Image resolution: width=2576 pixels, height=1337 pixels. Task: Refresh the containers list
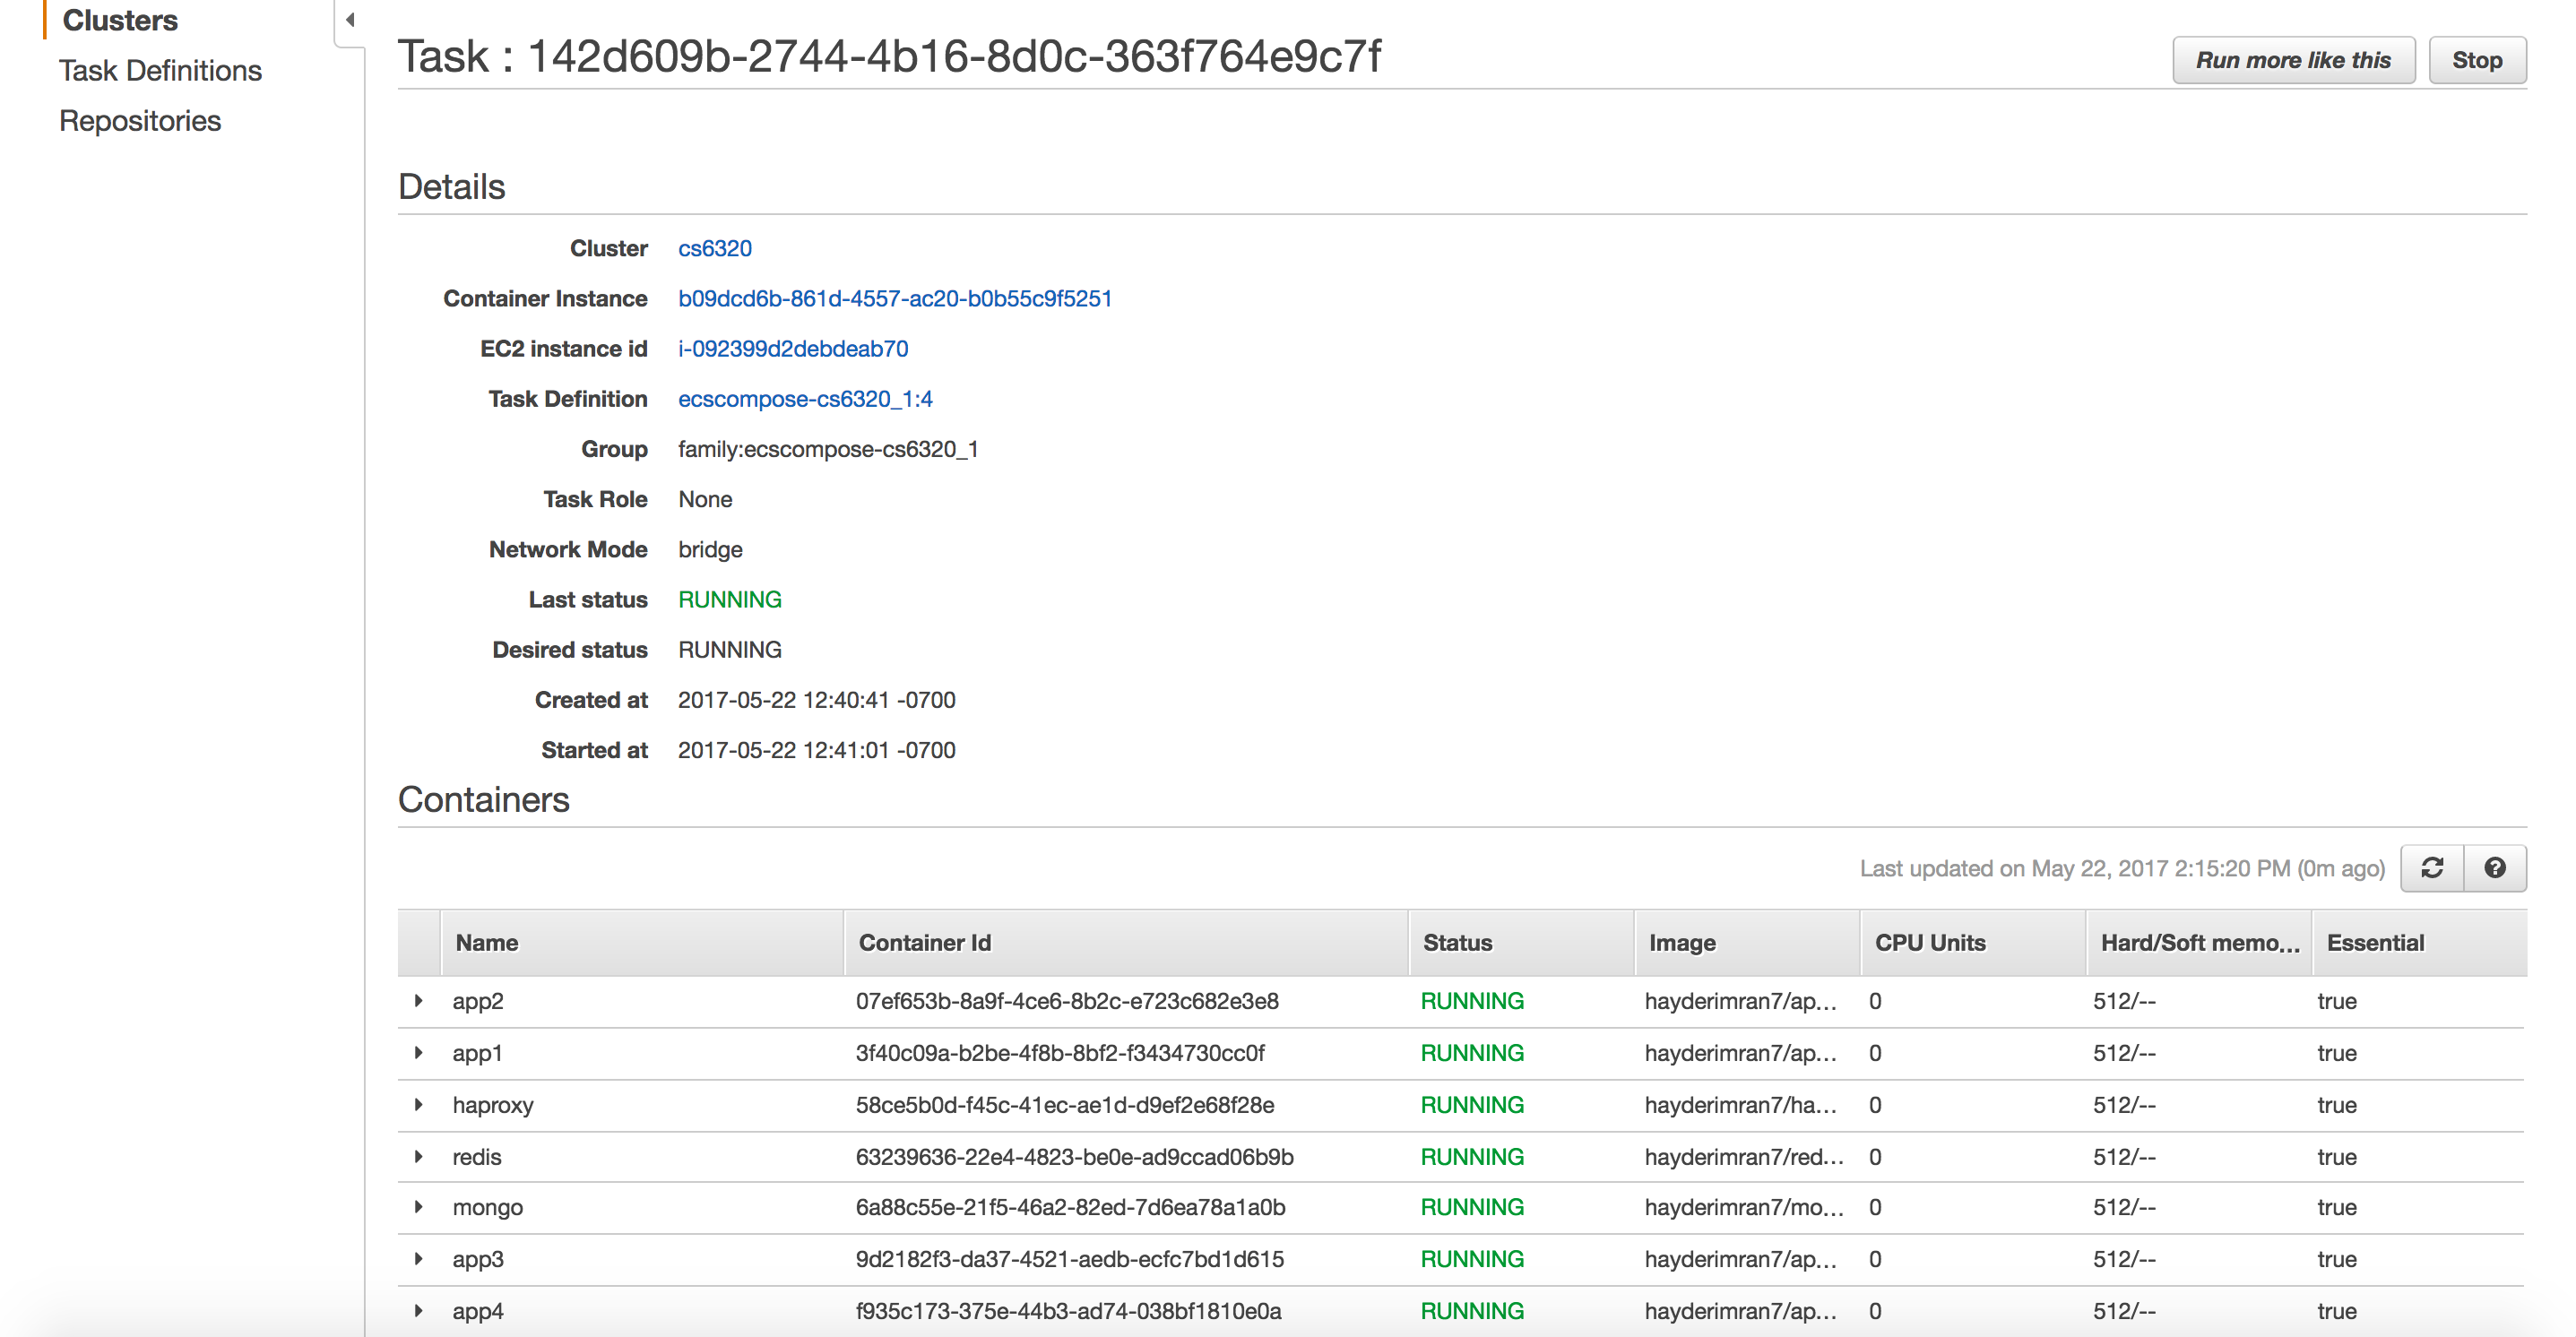(2432, 867)
